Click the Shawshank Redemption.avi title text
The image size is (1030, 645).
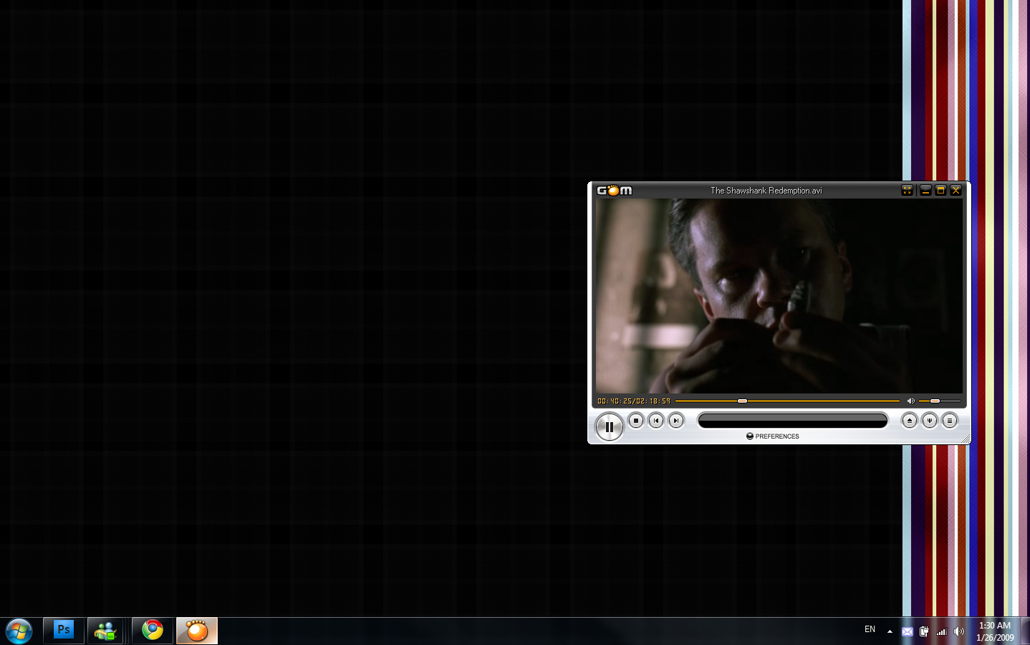point(766,191)
